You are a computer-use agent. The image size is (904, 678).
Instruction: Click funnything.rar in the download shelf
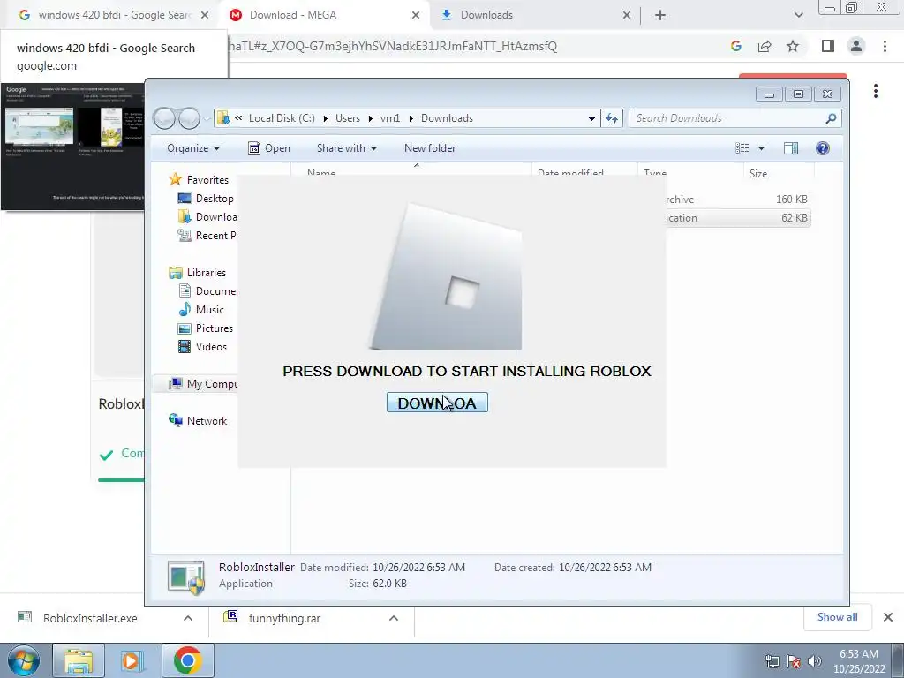pyautogui.click(x=283, y=618)
